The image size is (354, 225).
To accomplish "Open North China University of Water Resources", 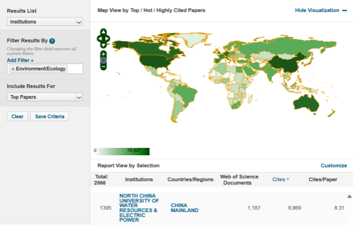I will (x=139, y=208).
